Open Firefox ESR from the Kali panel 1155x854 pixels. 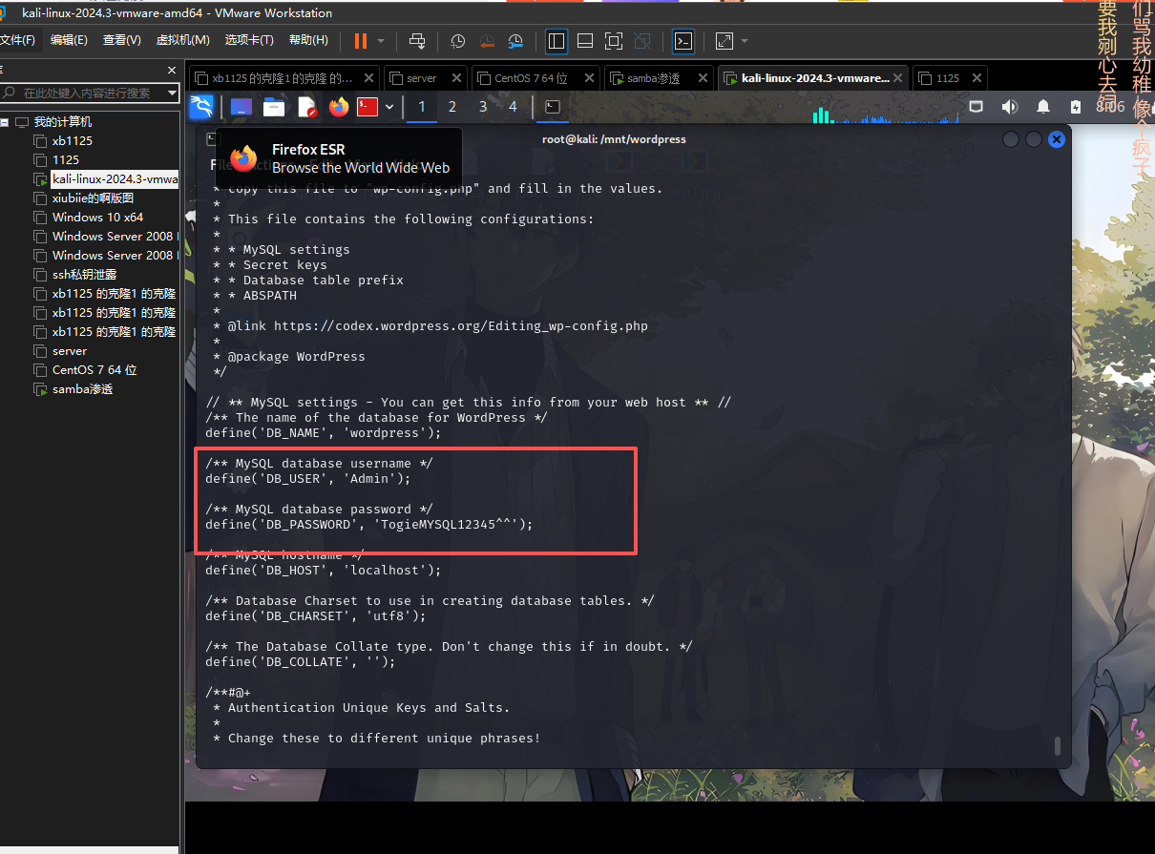(338, 107)
